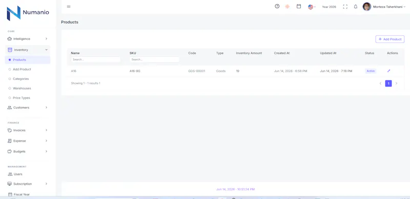Select page 1 in pagination
Viewport: 410px width, 199px height.
coord(388,83)
